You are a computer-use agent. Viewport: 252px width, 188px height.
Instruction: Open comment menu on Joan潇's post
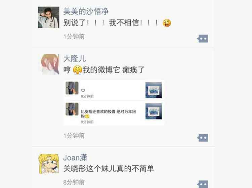[203, 184]
